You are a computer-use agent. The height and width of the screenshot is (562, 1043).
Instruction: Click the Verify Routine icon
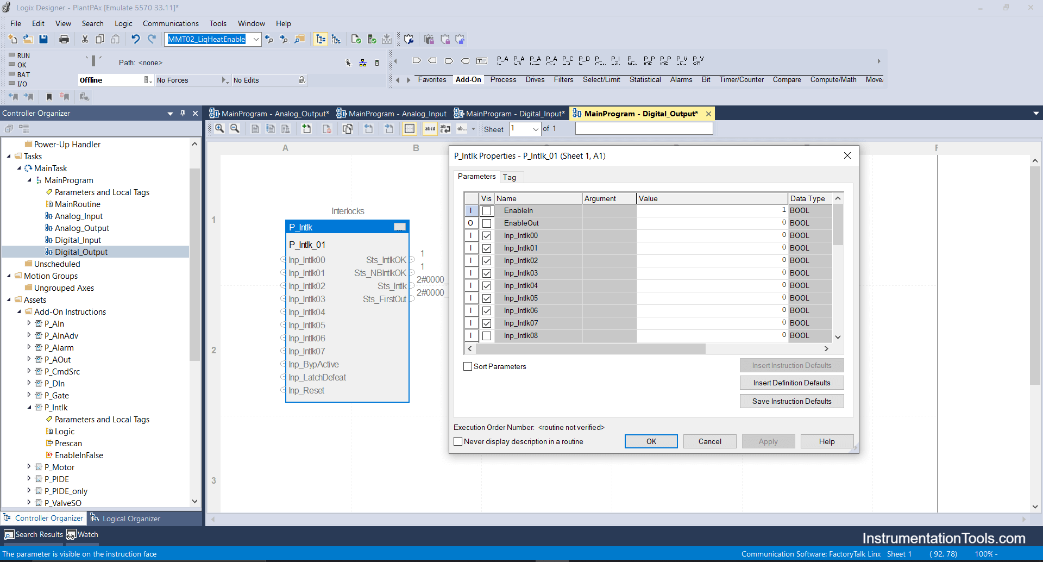tap(356, 39)
